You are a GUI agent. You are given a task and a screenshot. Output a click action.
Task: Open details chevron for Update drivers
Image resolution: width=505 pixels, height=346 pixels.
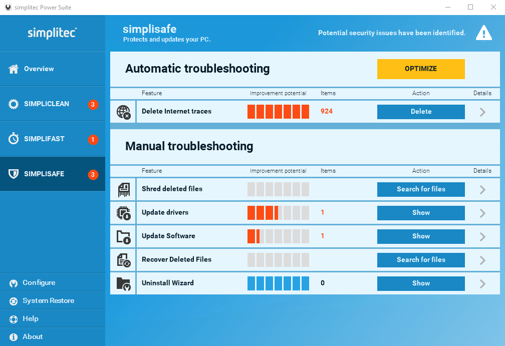pyautogui.click(x=482, y=213)
